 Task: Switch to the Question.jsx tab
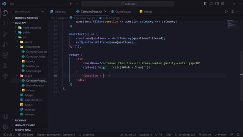123,12
